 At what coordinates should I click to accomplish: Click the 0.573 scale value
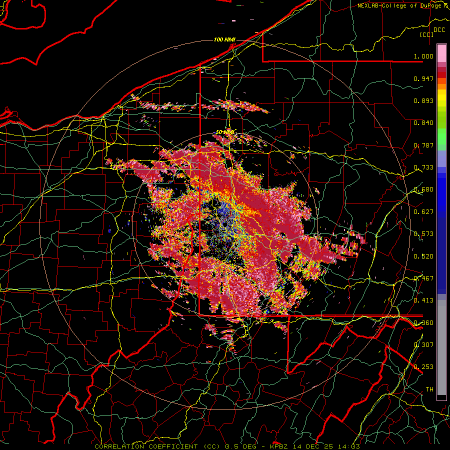click(423, 234)
